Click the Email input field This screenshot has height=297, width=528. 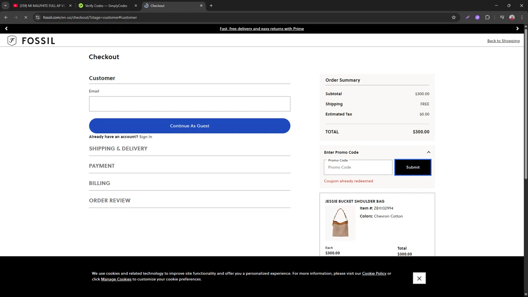pyautogui.click(x=190, y=104)
